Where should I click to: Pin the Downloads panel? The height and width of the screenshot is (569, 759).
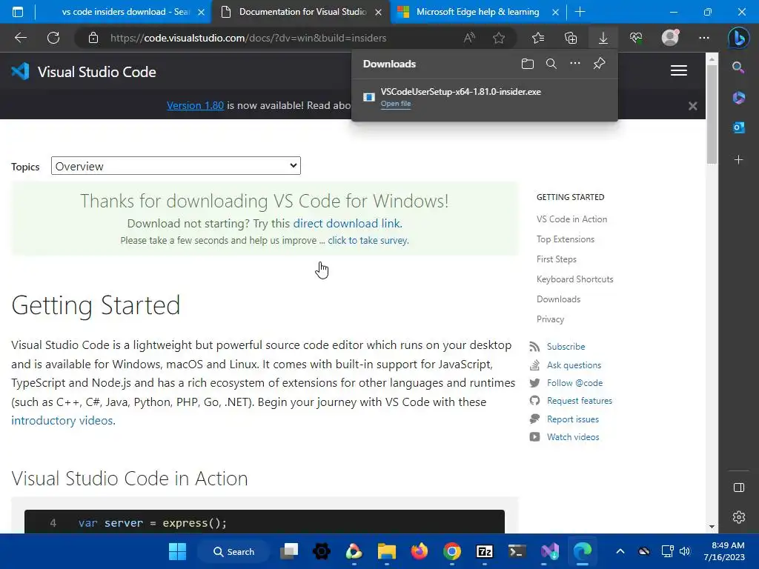[x=599, y=64]
